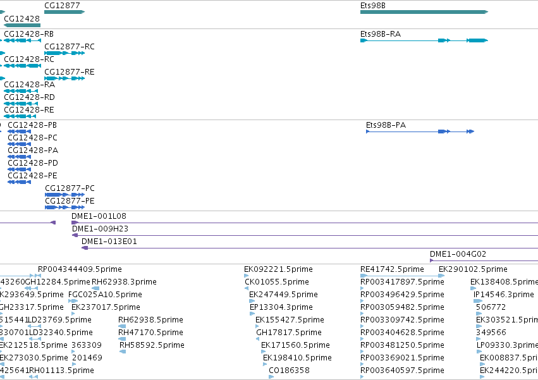
Task: Select EST RP003481250.5prime
Action: pos(402,345)
